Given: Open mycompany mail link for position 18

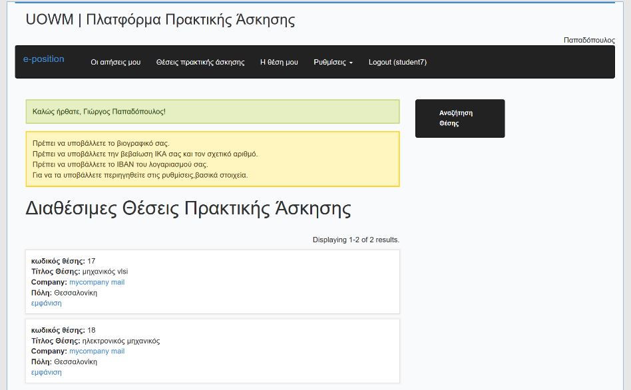Looking at the screenshot, I should 97,351.
